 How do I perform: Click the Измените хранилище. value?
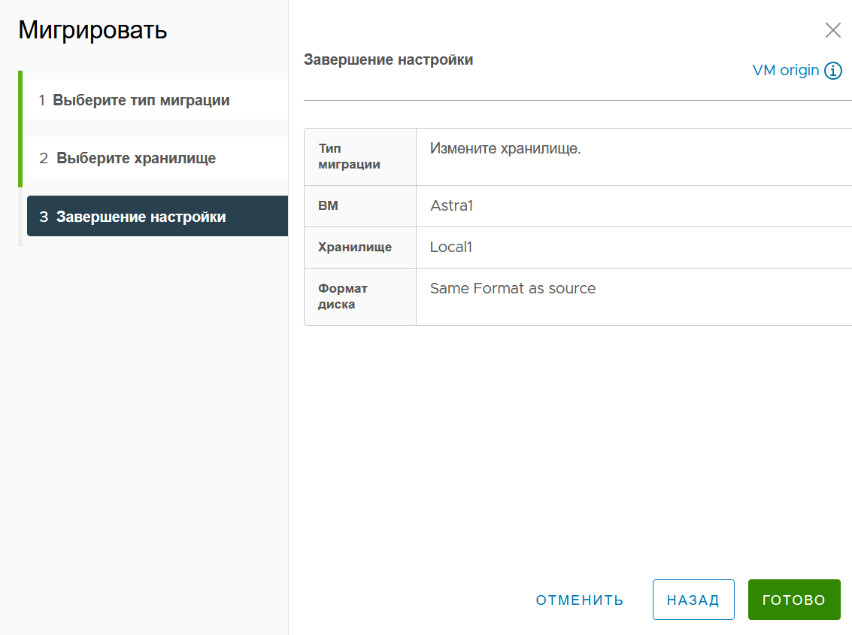(x=505, y=148)
